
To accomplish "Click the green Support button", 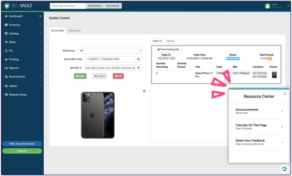I will point(22,151).
